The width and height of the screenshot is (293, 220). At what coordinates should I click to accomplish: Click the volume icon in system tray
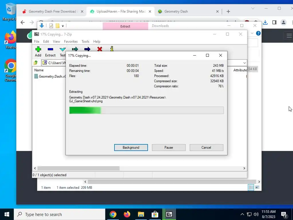[256, 214]
